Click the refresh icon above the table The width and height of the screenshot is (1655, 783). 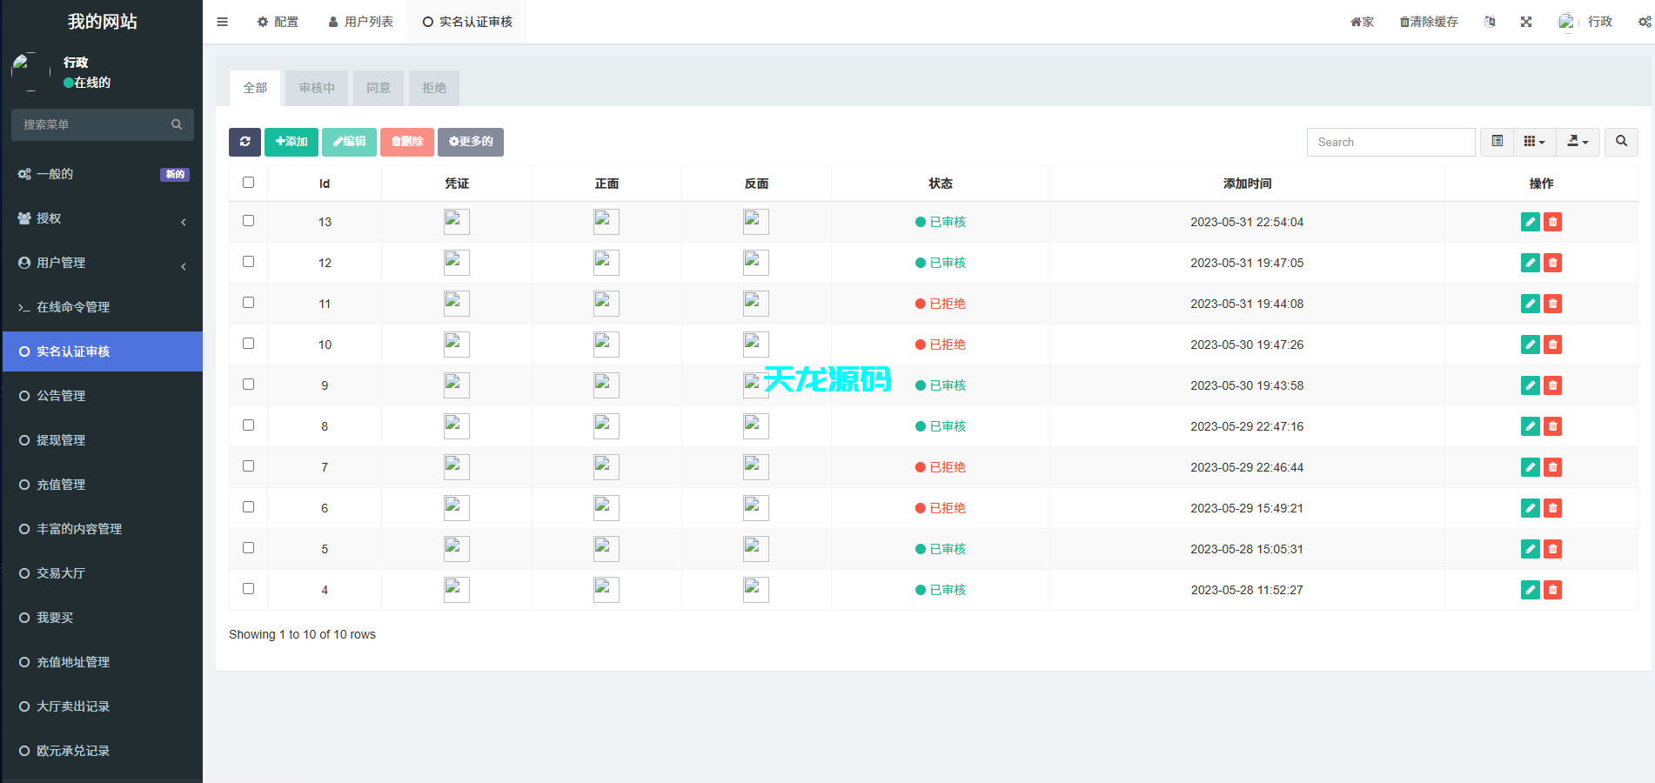(x=245, y=142)
